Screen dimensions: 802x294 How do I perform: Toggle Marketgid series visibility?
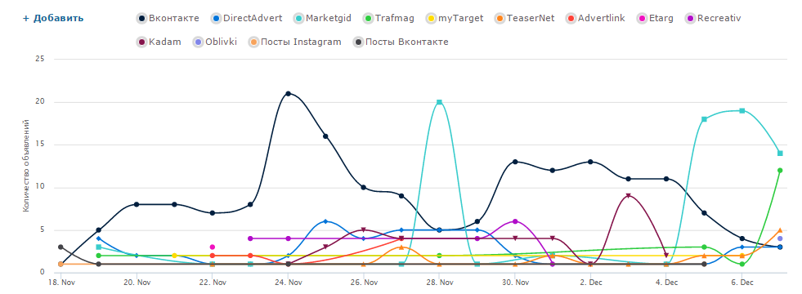coord(322,19)
